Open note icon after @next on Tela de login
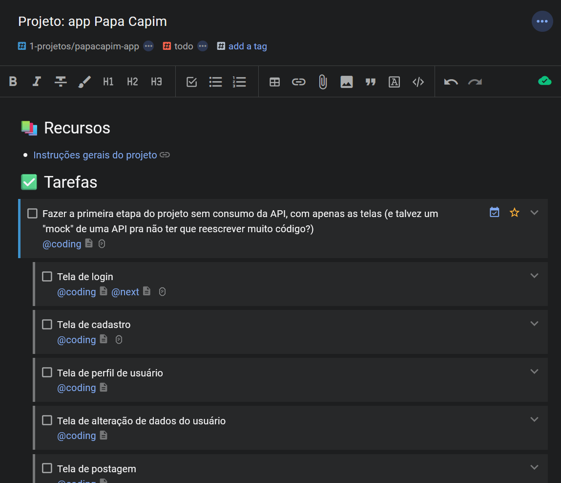Image resolution: width=561 pixels, height=483 pixels. [x=146, y=291]
